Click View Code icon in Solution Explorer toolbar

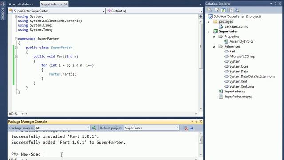pyautogui.click(x=231, y=10)
